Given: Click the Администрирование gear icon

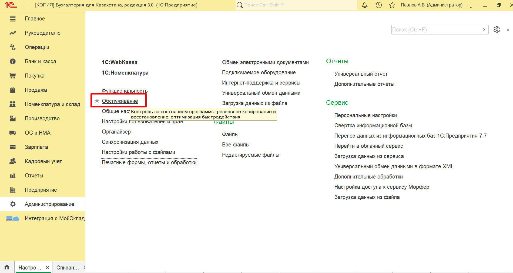Looking at the screenshot, I should pyautogui.click(x=13, y=204).
